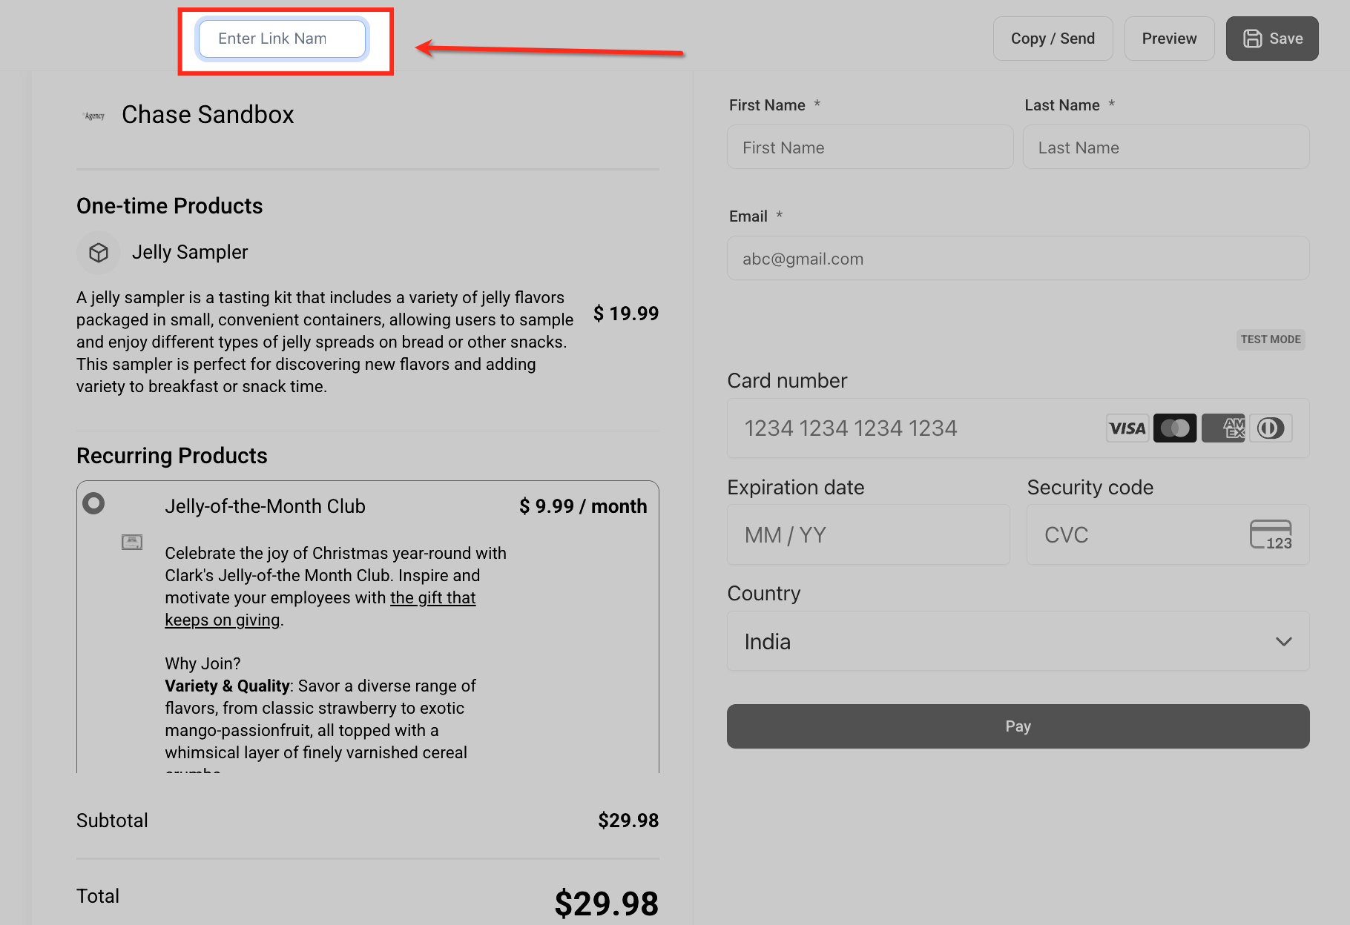Click the Chase Sandbox agency logo
Screen dimensions: 1350x925
pyautogui.click(x=94, y=116)
